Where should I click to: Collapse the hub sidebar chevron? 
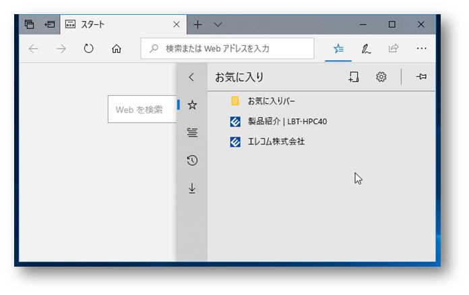click(x=191, y=77)
